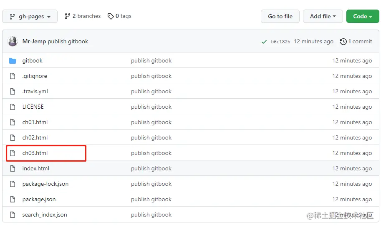The image size is (381, 227).
Task: Click the branches fork icon
Action: point(68,16)
